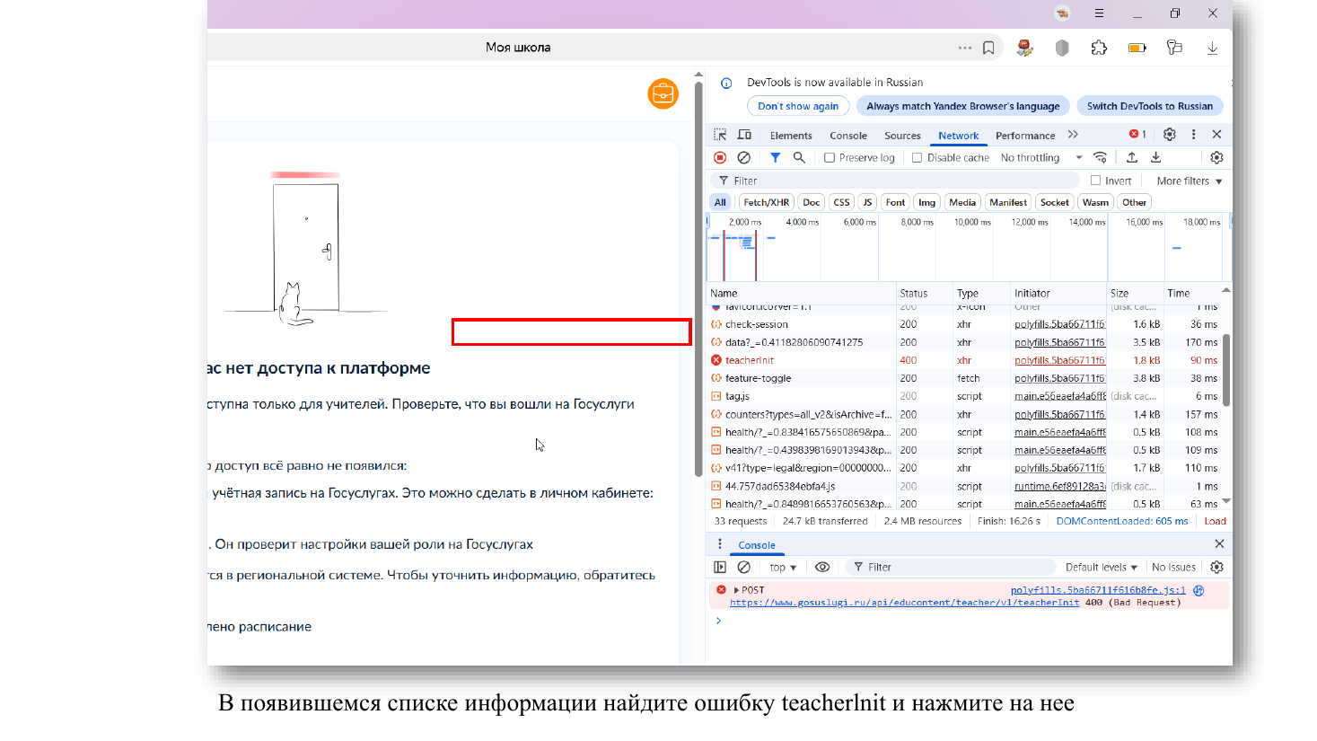This screenshot has width=1317, height=741.
Task: Select the inspect element picker icon
Action: pos(720,135)
